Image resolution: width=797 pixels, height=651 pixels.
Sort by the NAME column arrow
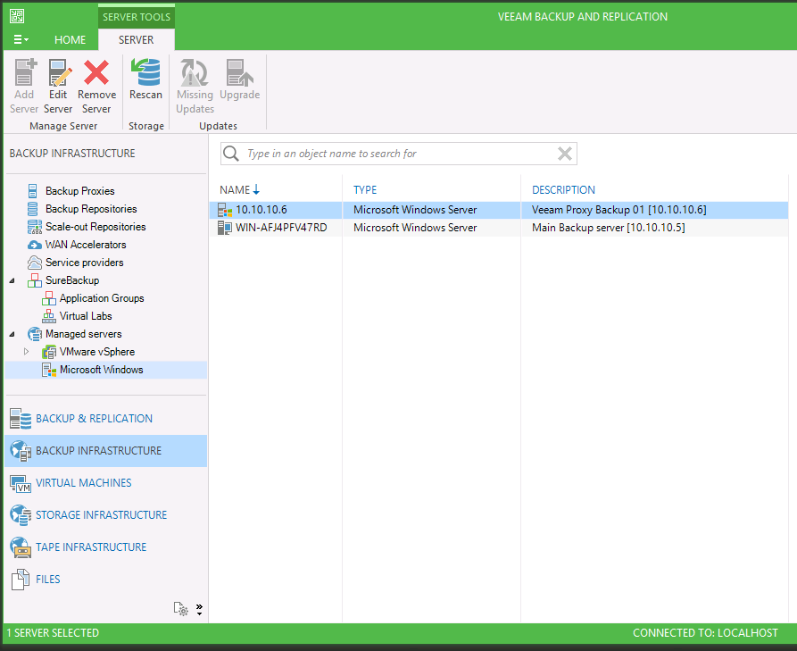coord(256,189)
